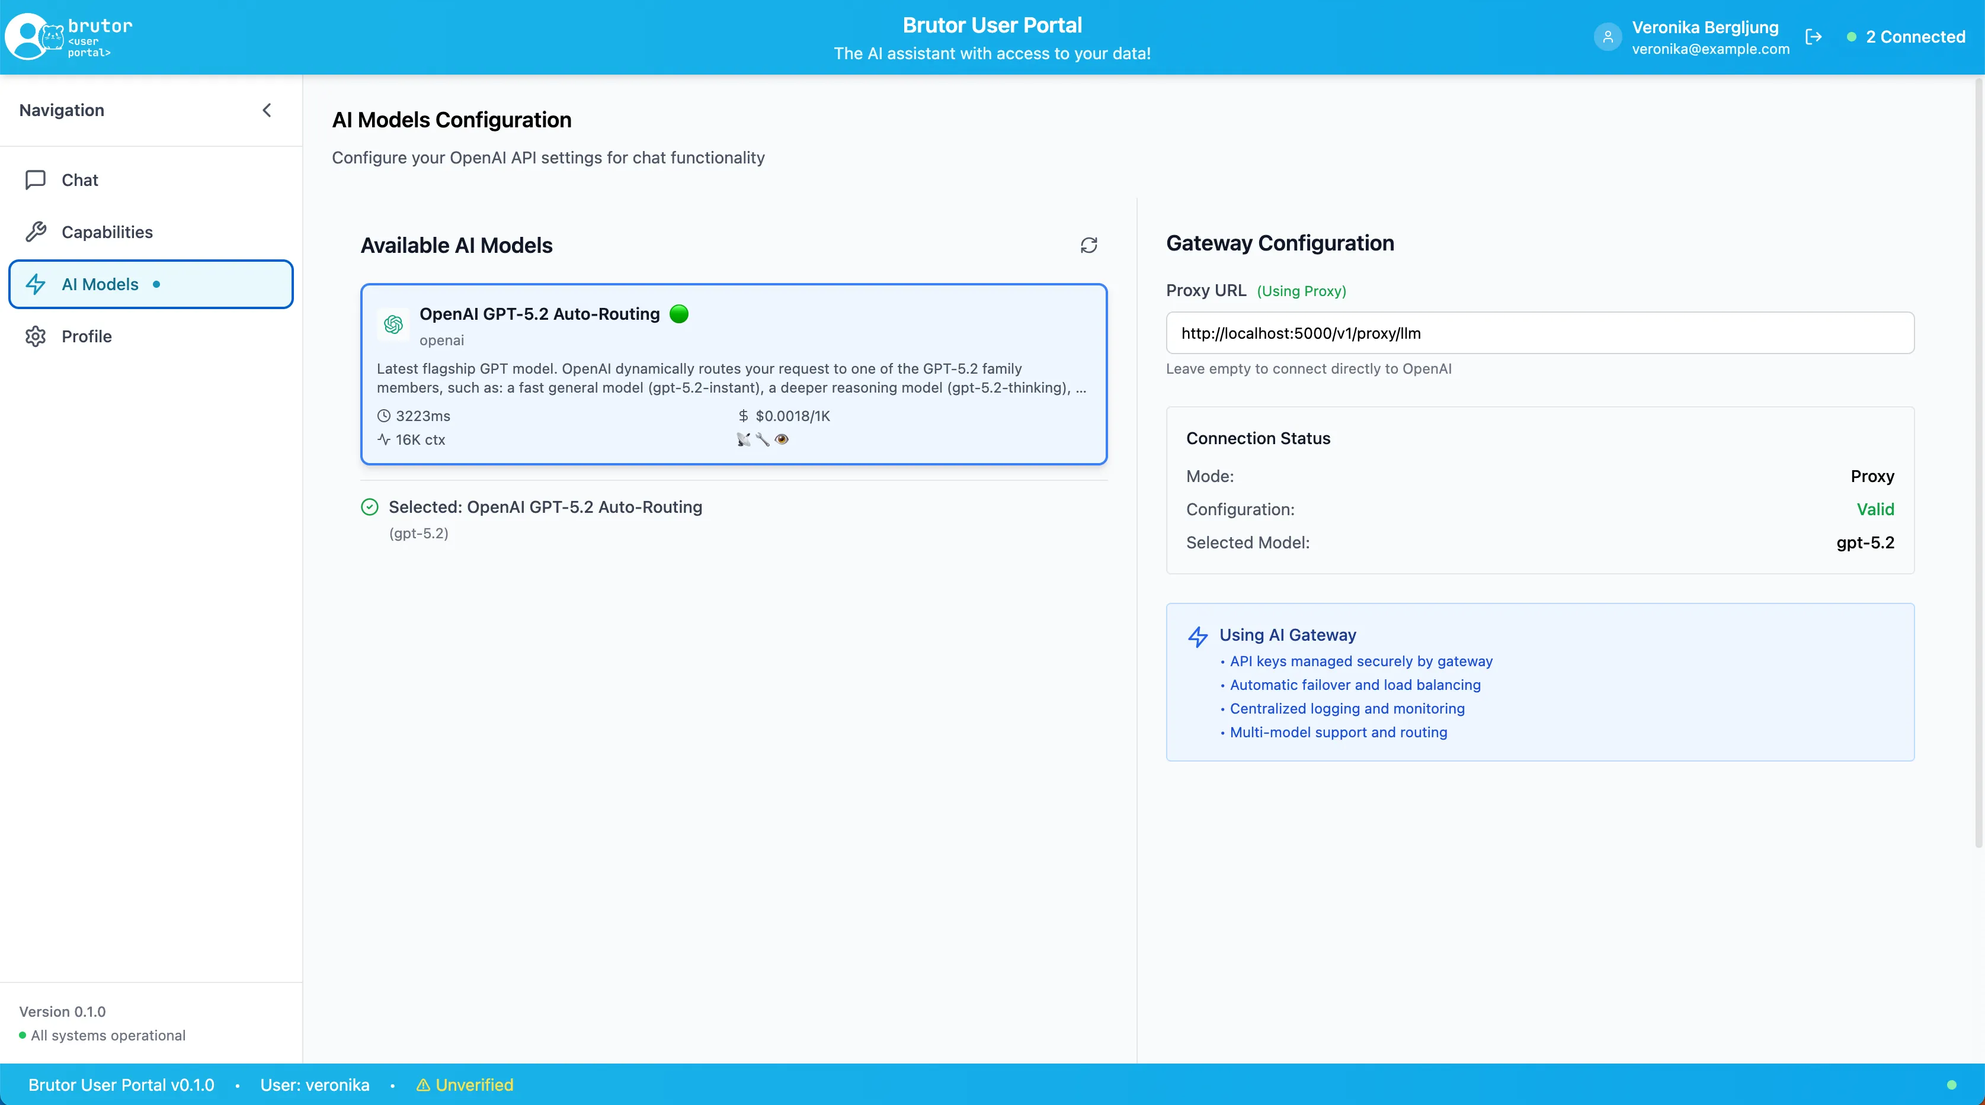The image size is (1985, 1105).
Task: Click the API keys managed securely bullet
Action: click(1361, 661)
